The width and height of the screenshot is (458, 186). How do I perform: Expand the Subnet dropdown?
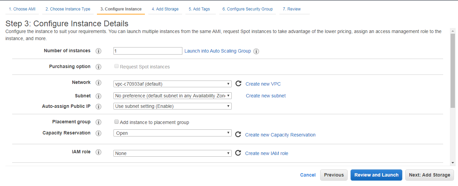[x=172, y=96]
